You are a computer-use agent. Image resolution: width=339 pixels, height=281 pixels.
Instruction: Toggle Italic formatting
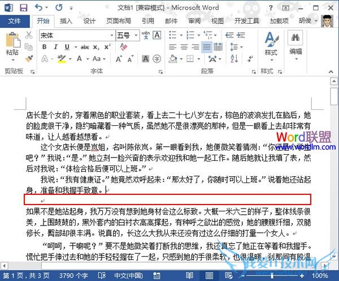pyautogui.click(x=56, y=46)
